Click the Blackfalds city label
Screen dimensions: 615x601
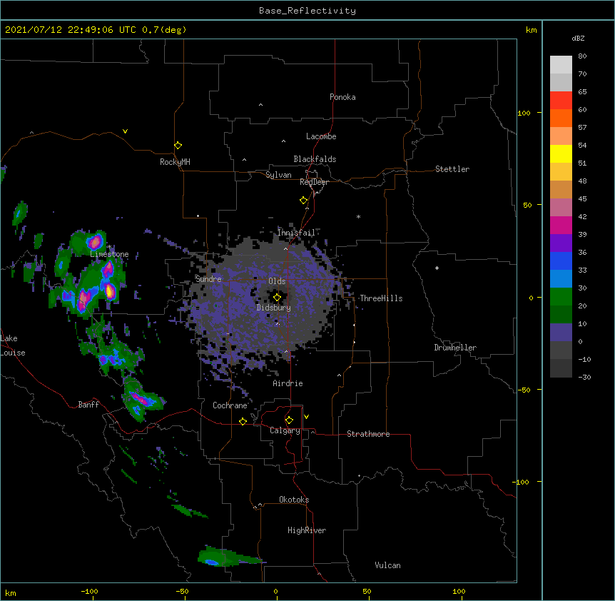click(x=315, y=159)
